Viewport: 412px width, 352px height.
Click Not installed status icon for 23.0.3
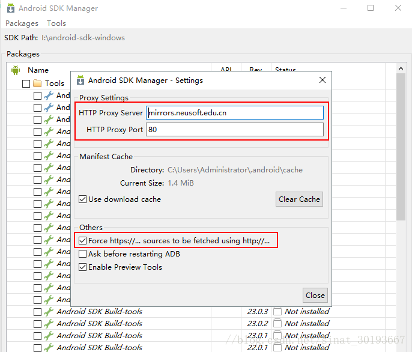277,312
